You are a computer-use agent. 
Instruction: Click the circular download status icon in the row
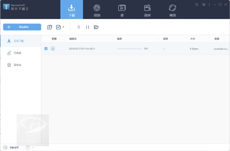point(53,49)
